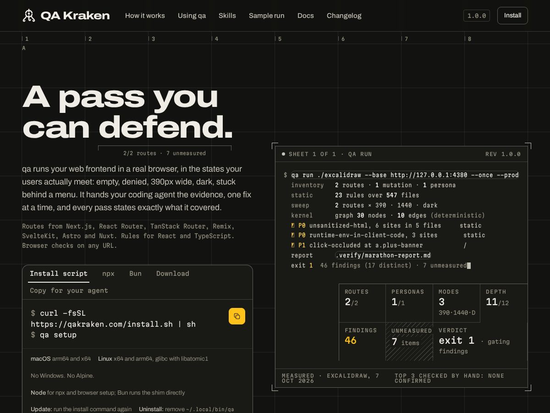Click the Linux x64 and arm64 note
The width and height of the screenshot is (550, 413).
[x=153, y=358]
